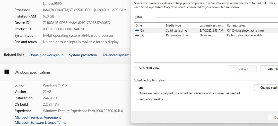
Task: Enable the Advanced View checkbox
Action: click(136, 68)
